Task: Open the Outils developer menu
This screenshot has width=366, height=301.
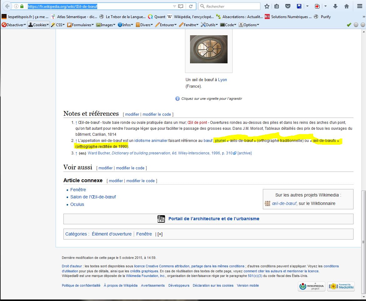Action: pos(210,25)
